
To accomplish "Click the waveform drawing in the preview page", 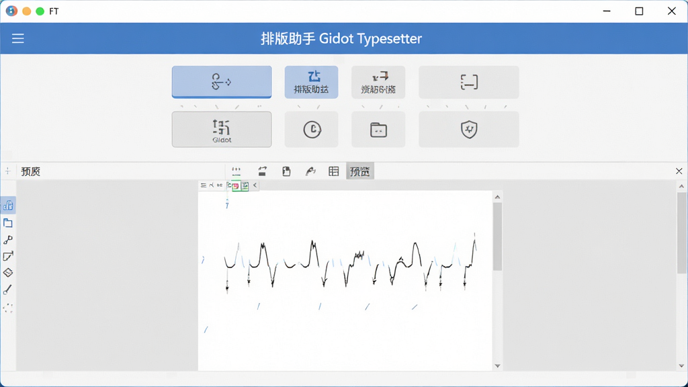I will [350, 263].
